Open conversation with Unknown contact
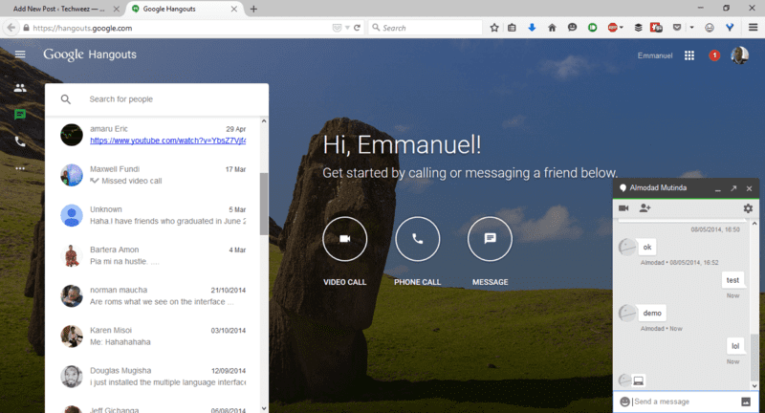 pyautogui.click(x=153, y=215)
